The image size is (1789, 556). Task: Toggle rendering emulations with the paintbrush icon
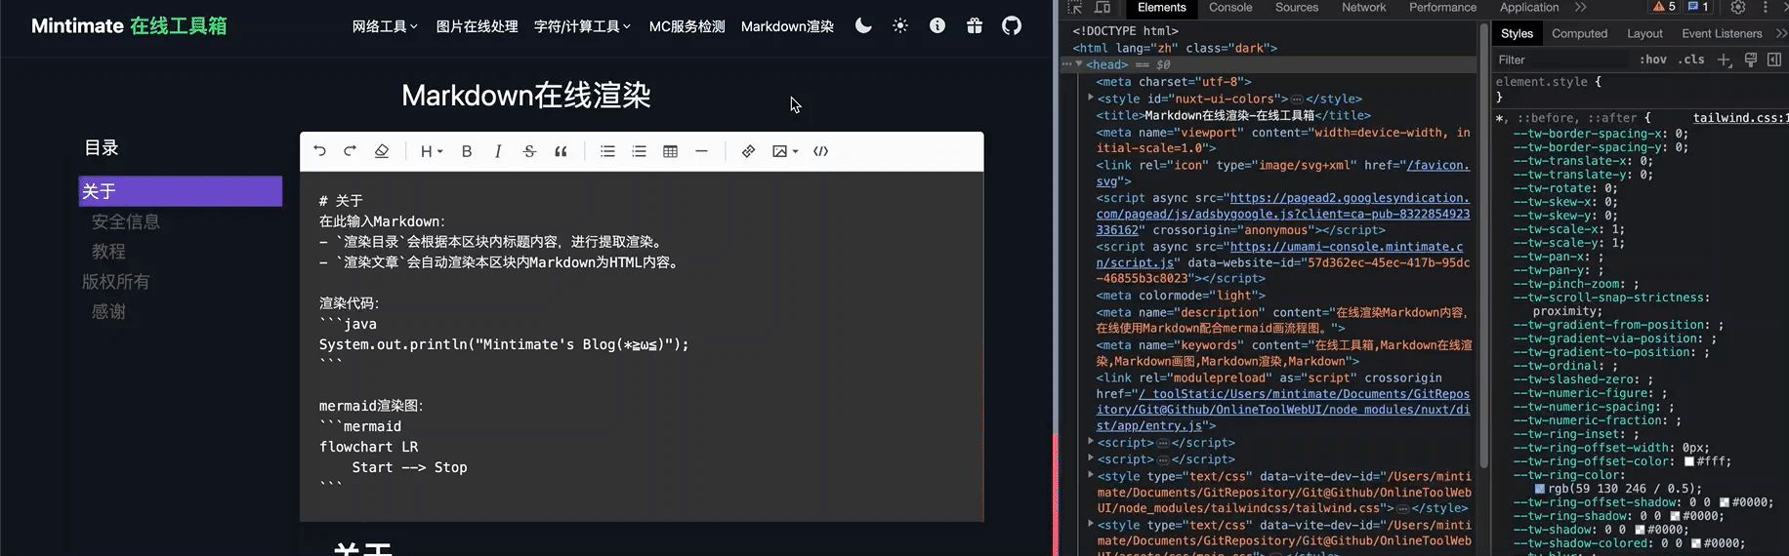1751,60
